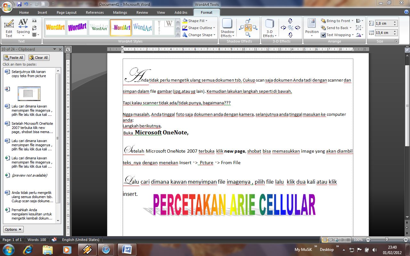Switch to Print Layout view

pos(325,240)
